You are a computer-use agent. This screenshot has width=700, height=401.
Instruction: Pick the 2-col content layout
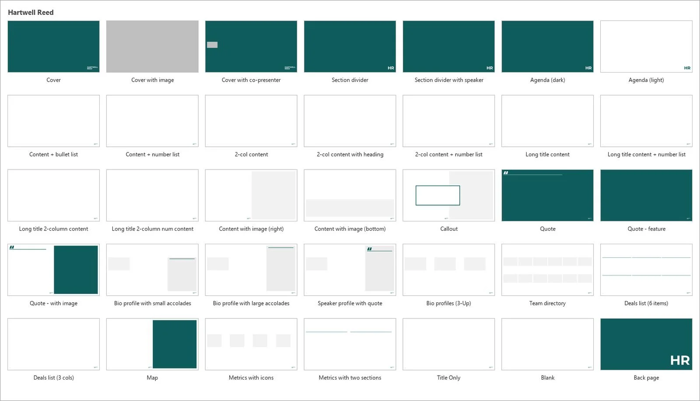251,121
